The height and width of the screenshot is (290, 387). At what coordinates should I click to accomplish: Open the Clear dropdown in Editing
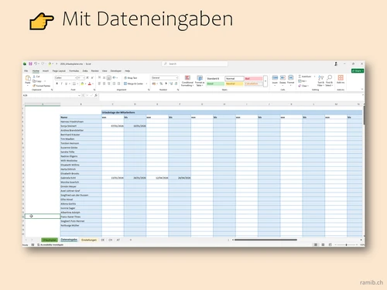pyautogui.click(x=303, y=86)
